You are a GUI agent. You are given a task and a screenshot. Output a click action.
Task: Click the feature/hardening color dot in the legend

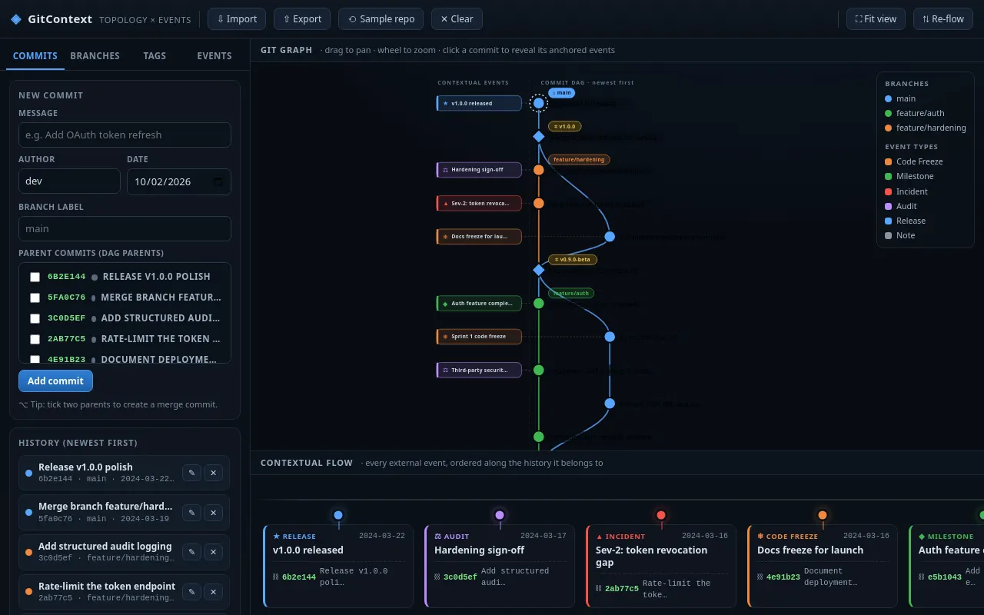point(889,128)
